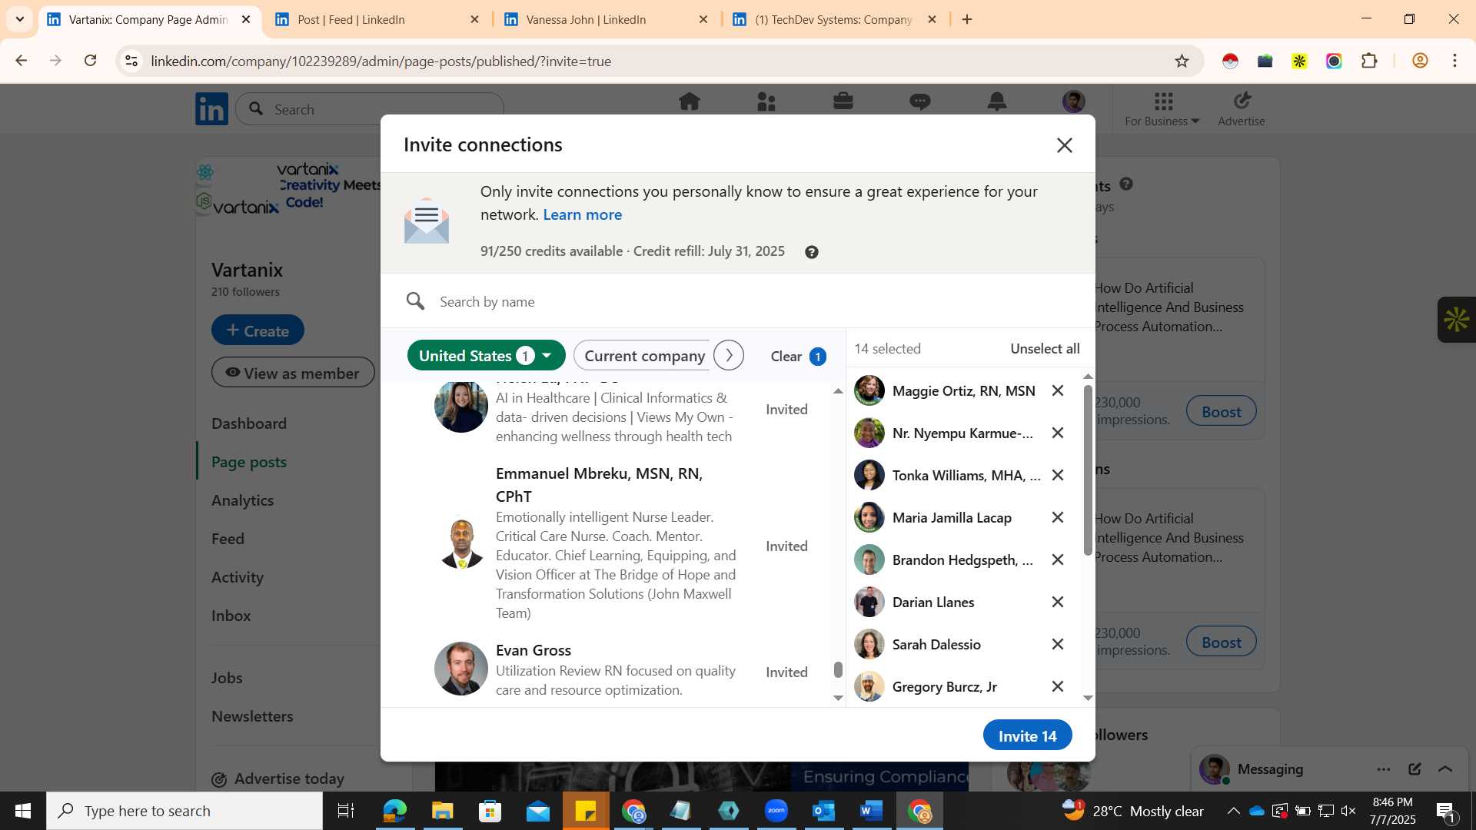Reload the page
1476x830 pixels.
click(x=90, y=61)
